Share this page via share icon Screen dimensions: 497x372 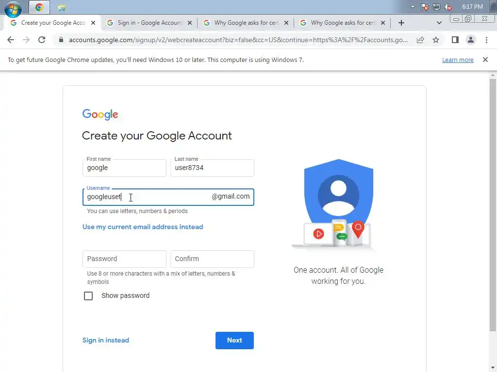[x=420, y=40]
